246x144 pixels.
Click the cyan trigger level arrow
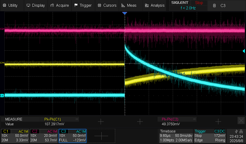coord(244,51)
